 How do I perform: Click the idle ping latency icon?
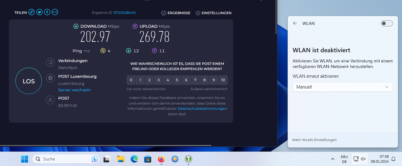(103, 51)
